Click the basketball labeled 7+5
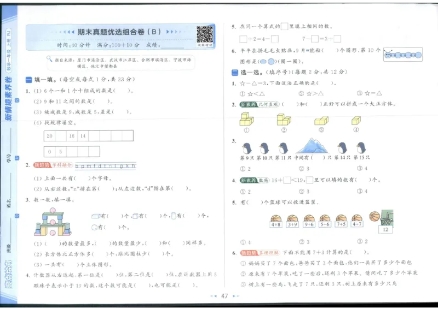 coord(341,221)
